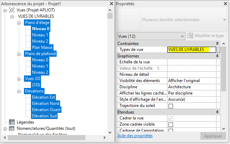Click the Vues (Projet APLICIT) views icon
This screenshot has width=230, height=144.
[x=12, y=10]
